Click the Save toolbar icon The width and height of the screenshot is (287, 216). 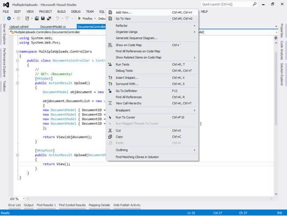pyautogui.click(x=43, y=18)
